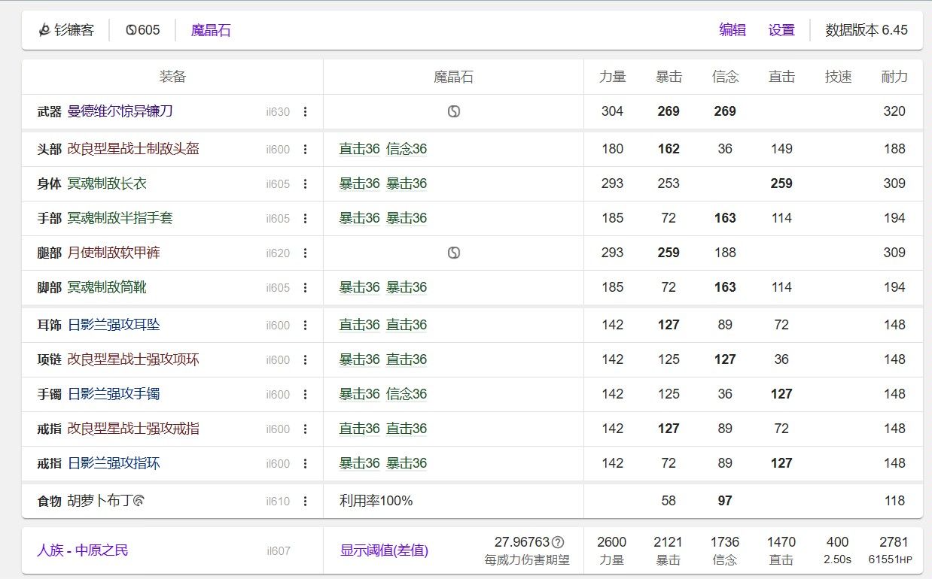
Task: Open the 改良型星战士制敌头盔 item link
Action: tap(133, 149)
